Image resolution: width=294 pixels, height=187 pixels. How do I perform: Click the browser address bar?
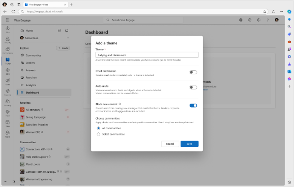143,12
